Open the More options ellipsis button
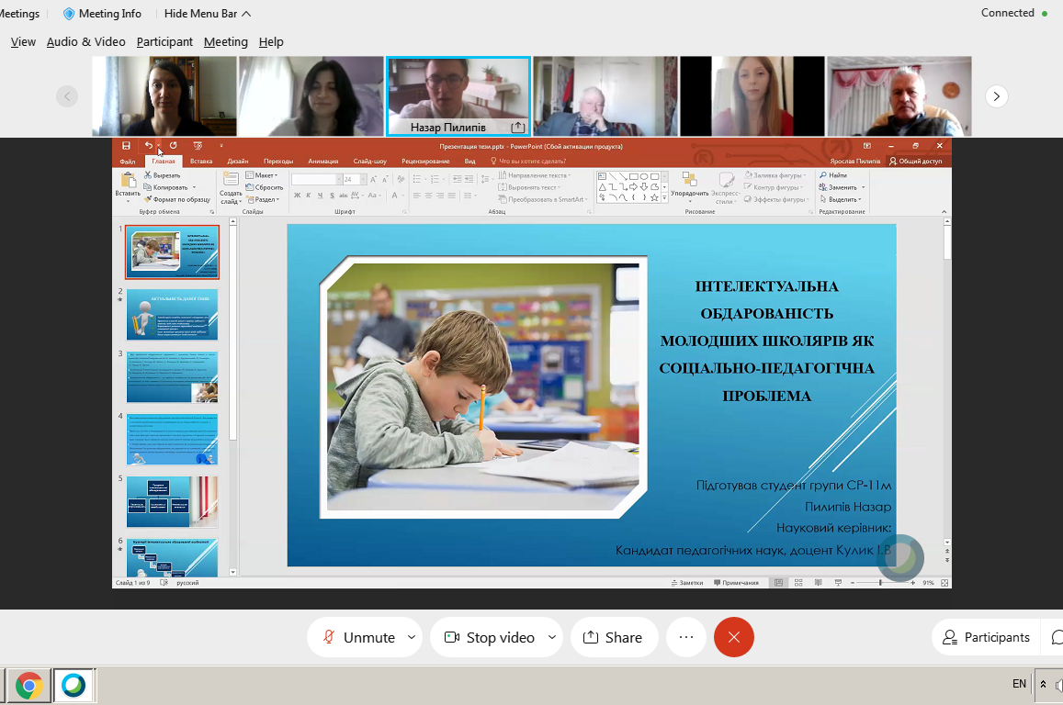Screen dimensions: 1063x705 point(685,637)
